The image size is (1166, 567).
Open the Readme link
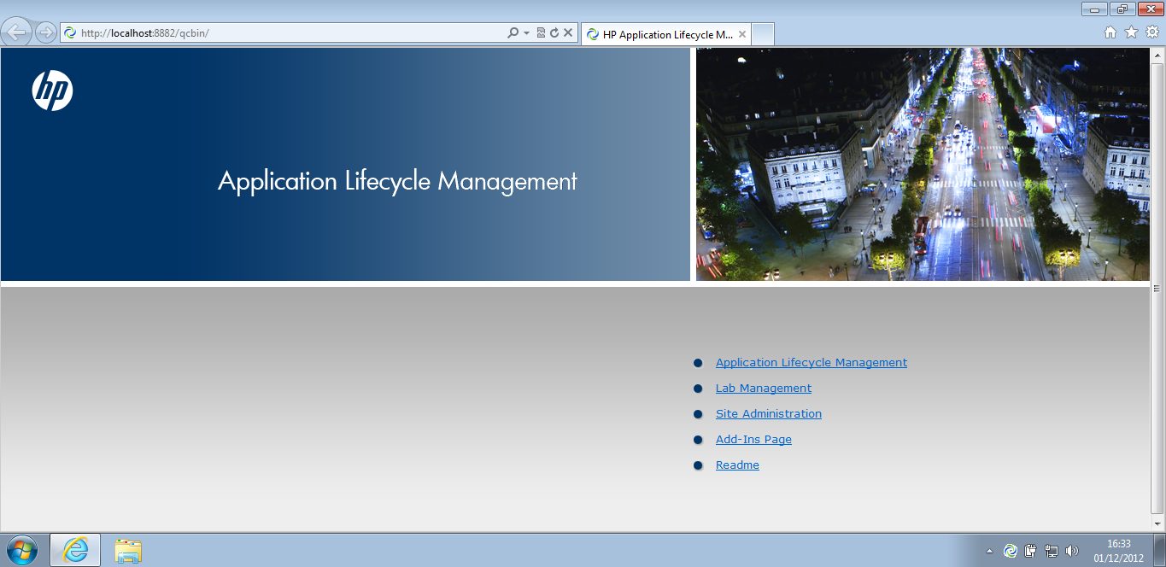(x=737, y=465)
